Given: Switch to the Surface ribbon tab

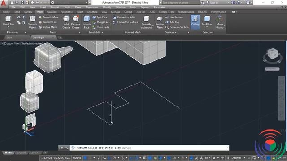Looking at the screenshot, I should 28,12.
